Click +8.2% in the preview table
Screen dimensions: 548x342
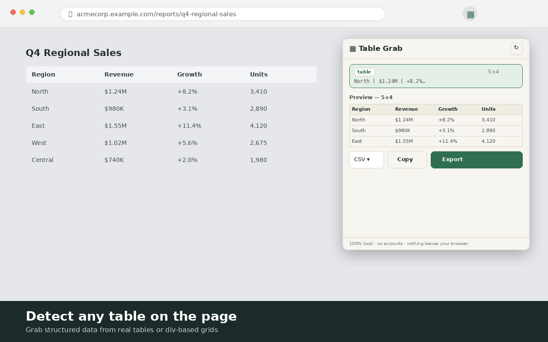coord(446,120)
